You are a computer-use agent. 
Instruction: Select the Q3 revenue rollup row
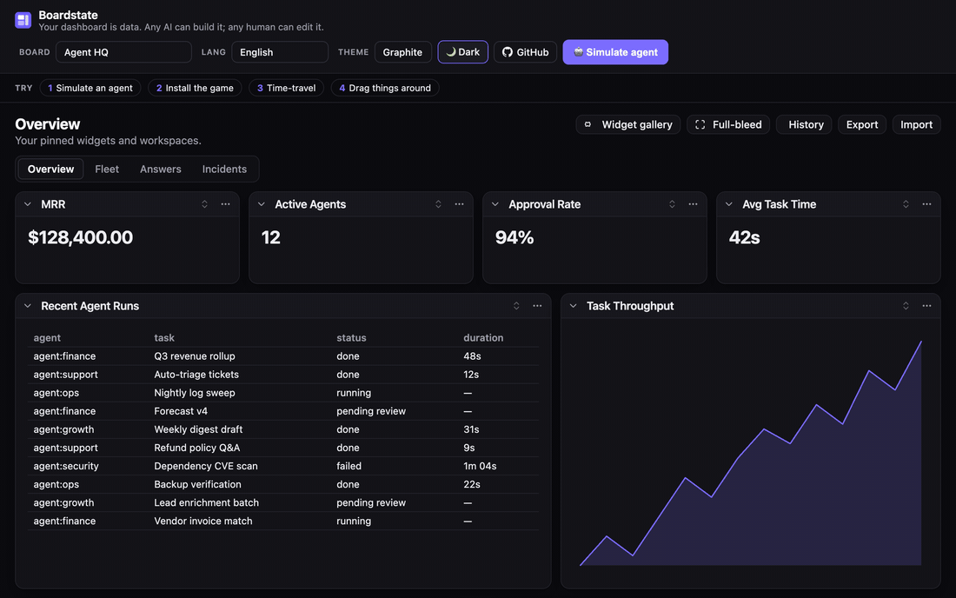point(283,356)
